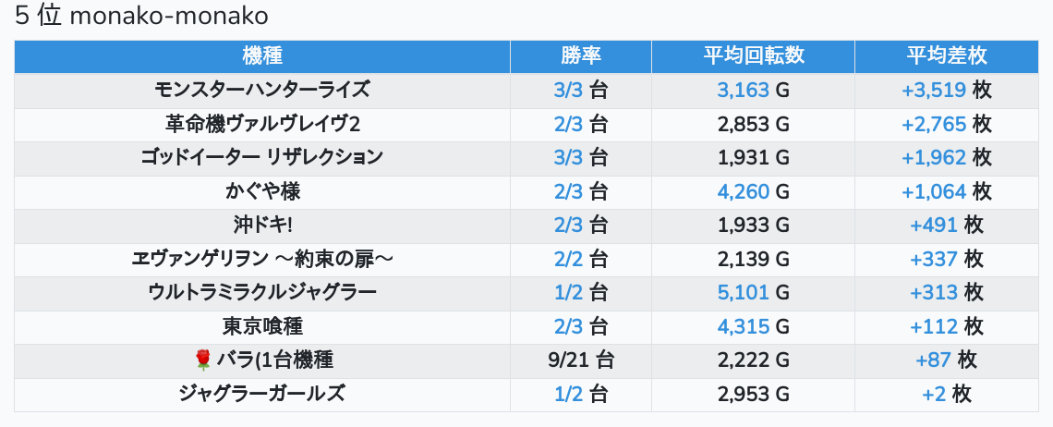Click the 平均差枚 column header
Image resolution: width=1053 pixels, height=427 pixels.
click(x=947, y=55)
